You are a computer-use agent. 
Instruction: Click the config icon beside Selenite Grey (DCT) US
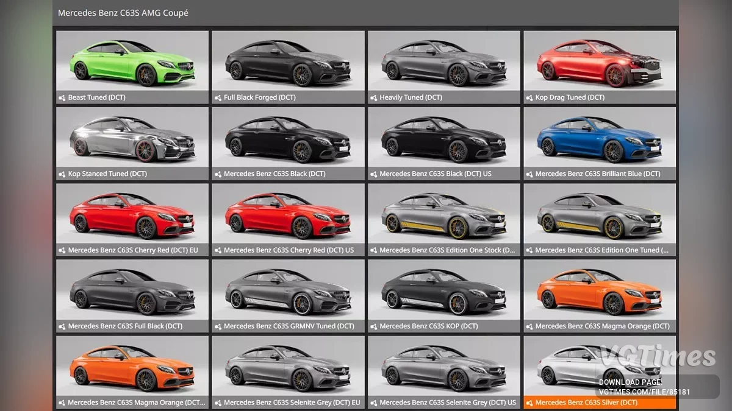(374, 402)
